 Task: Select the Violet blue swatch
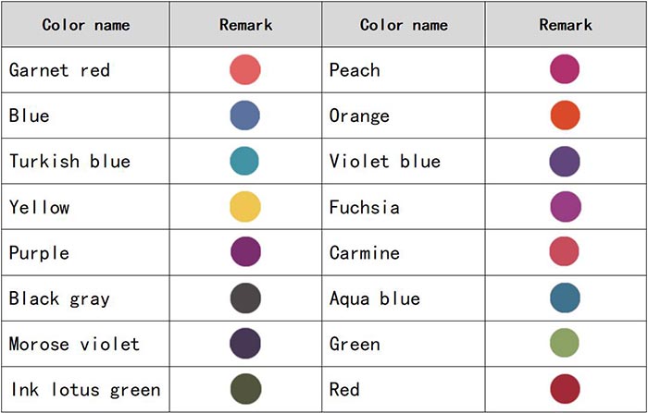pos(565,162)
